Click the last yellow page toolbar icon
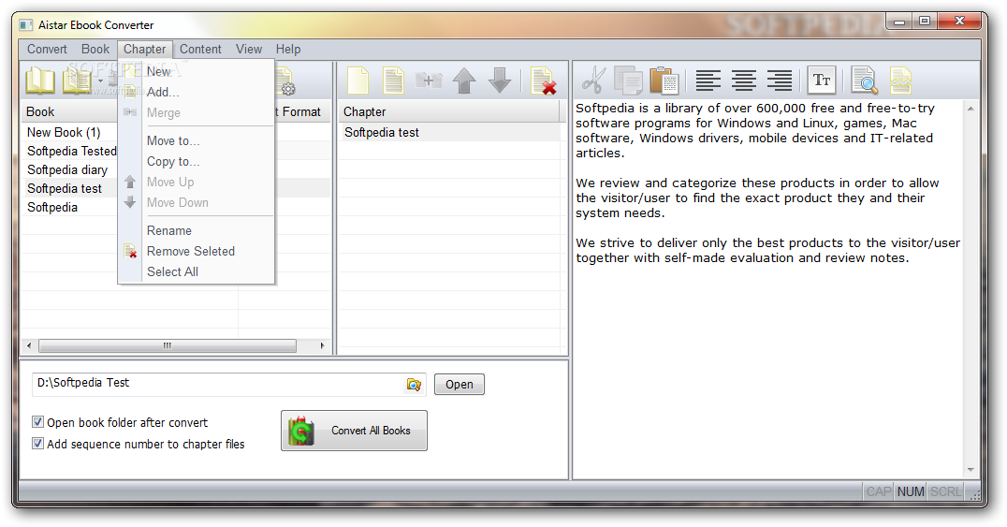1007x527 pixels. 900,81
